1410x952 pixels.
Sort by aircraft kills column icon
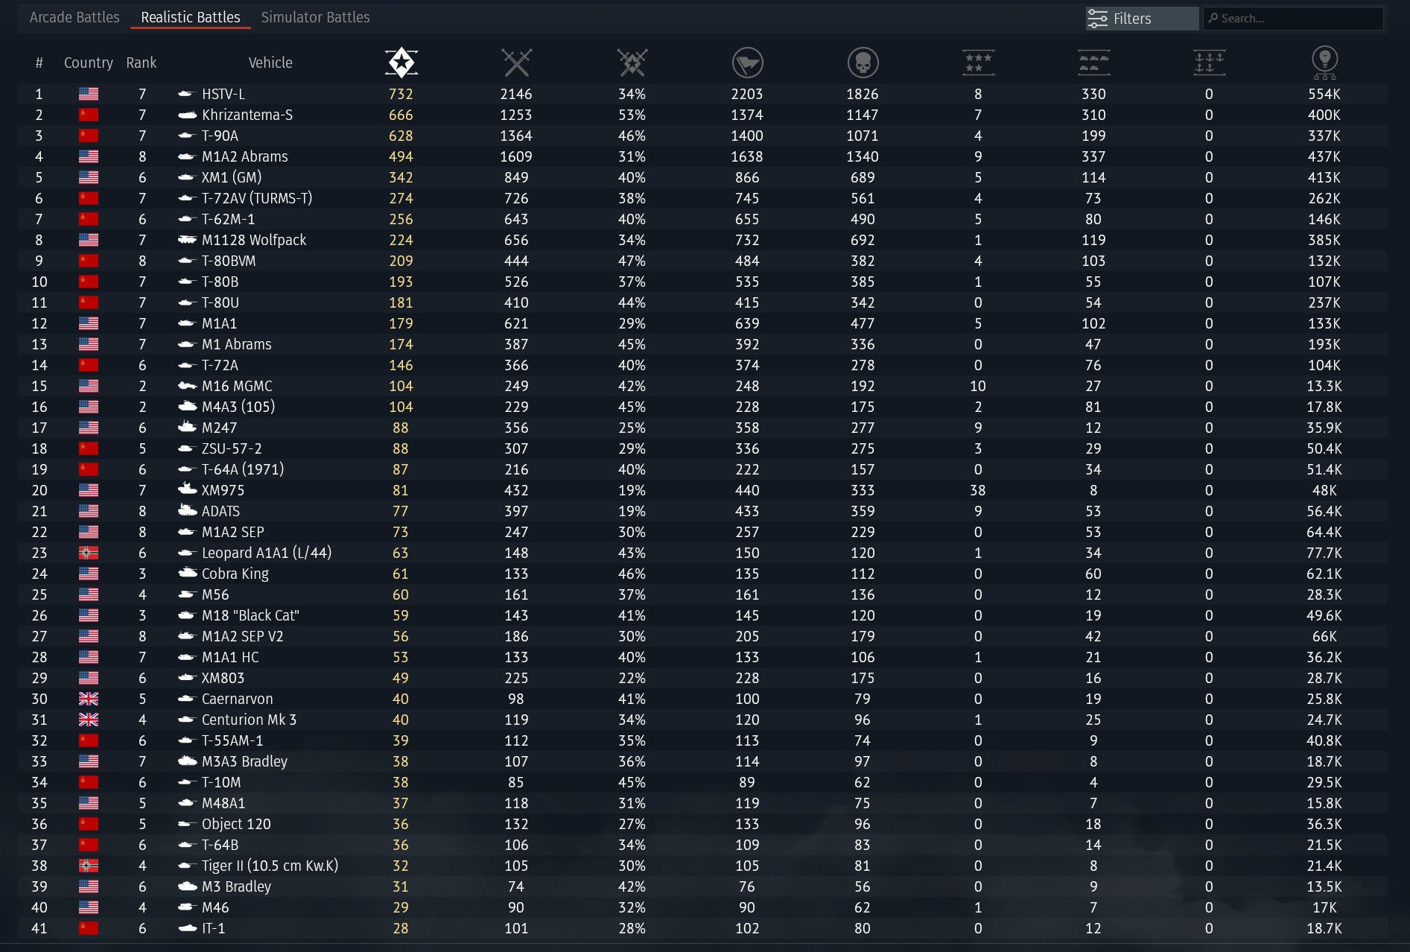click(x=1093, y=63)
